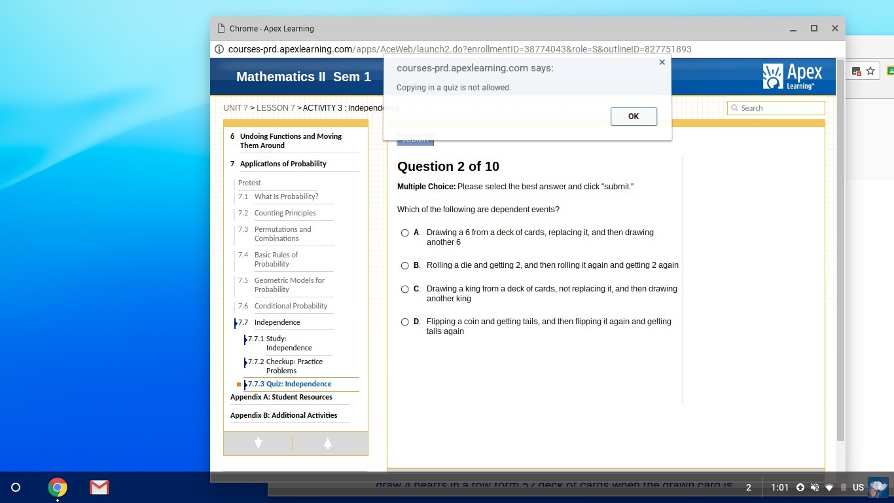Open lesson 7.4 Basic Rules of Probability
The height and width of the screenshot is (503, 894).
(276, 259)
